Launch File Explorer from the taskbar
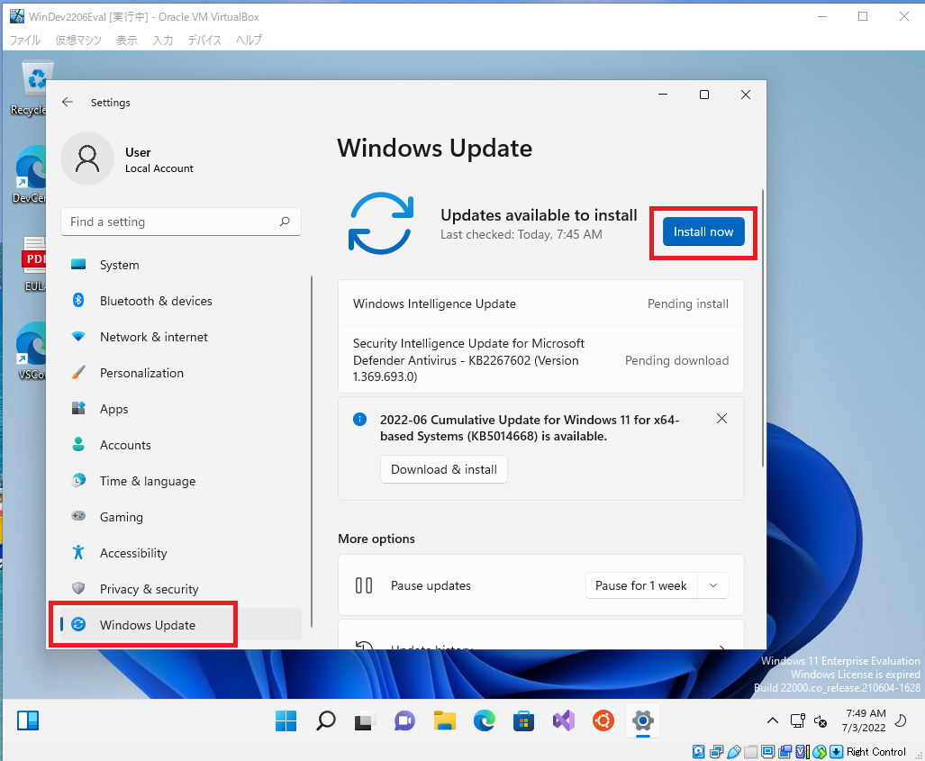This screenshot has height=761, width=925. tap(445, 720)
